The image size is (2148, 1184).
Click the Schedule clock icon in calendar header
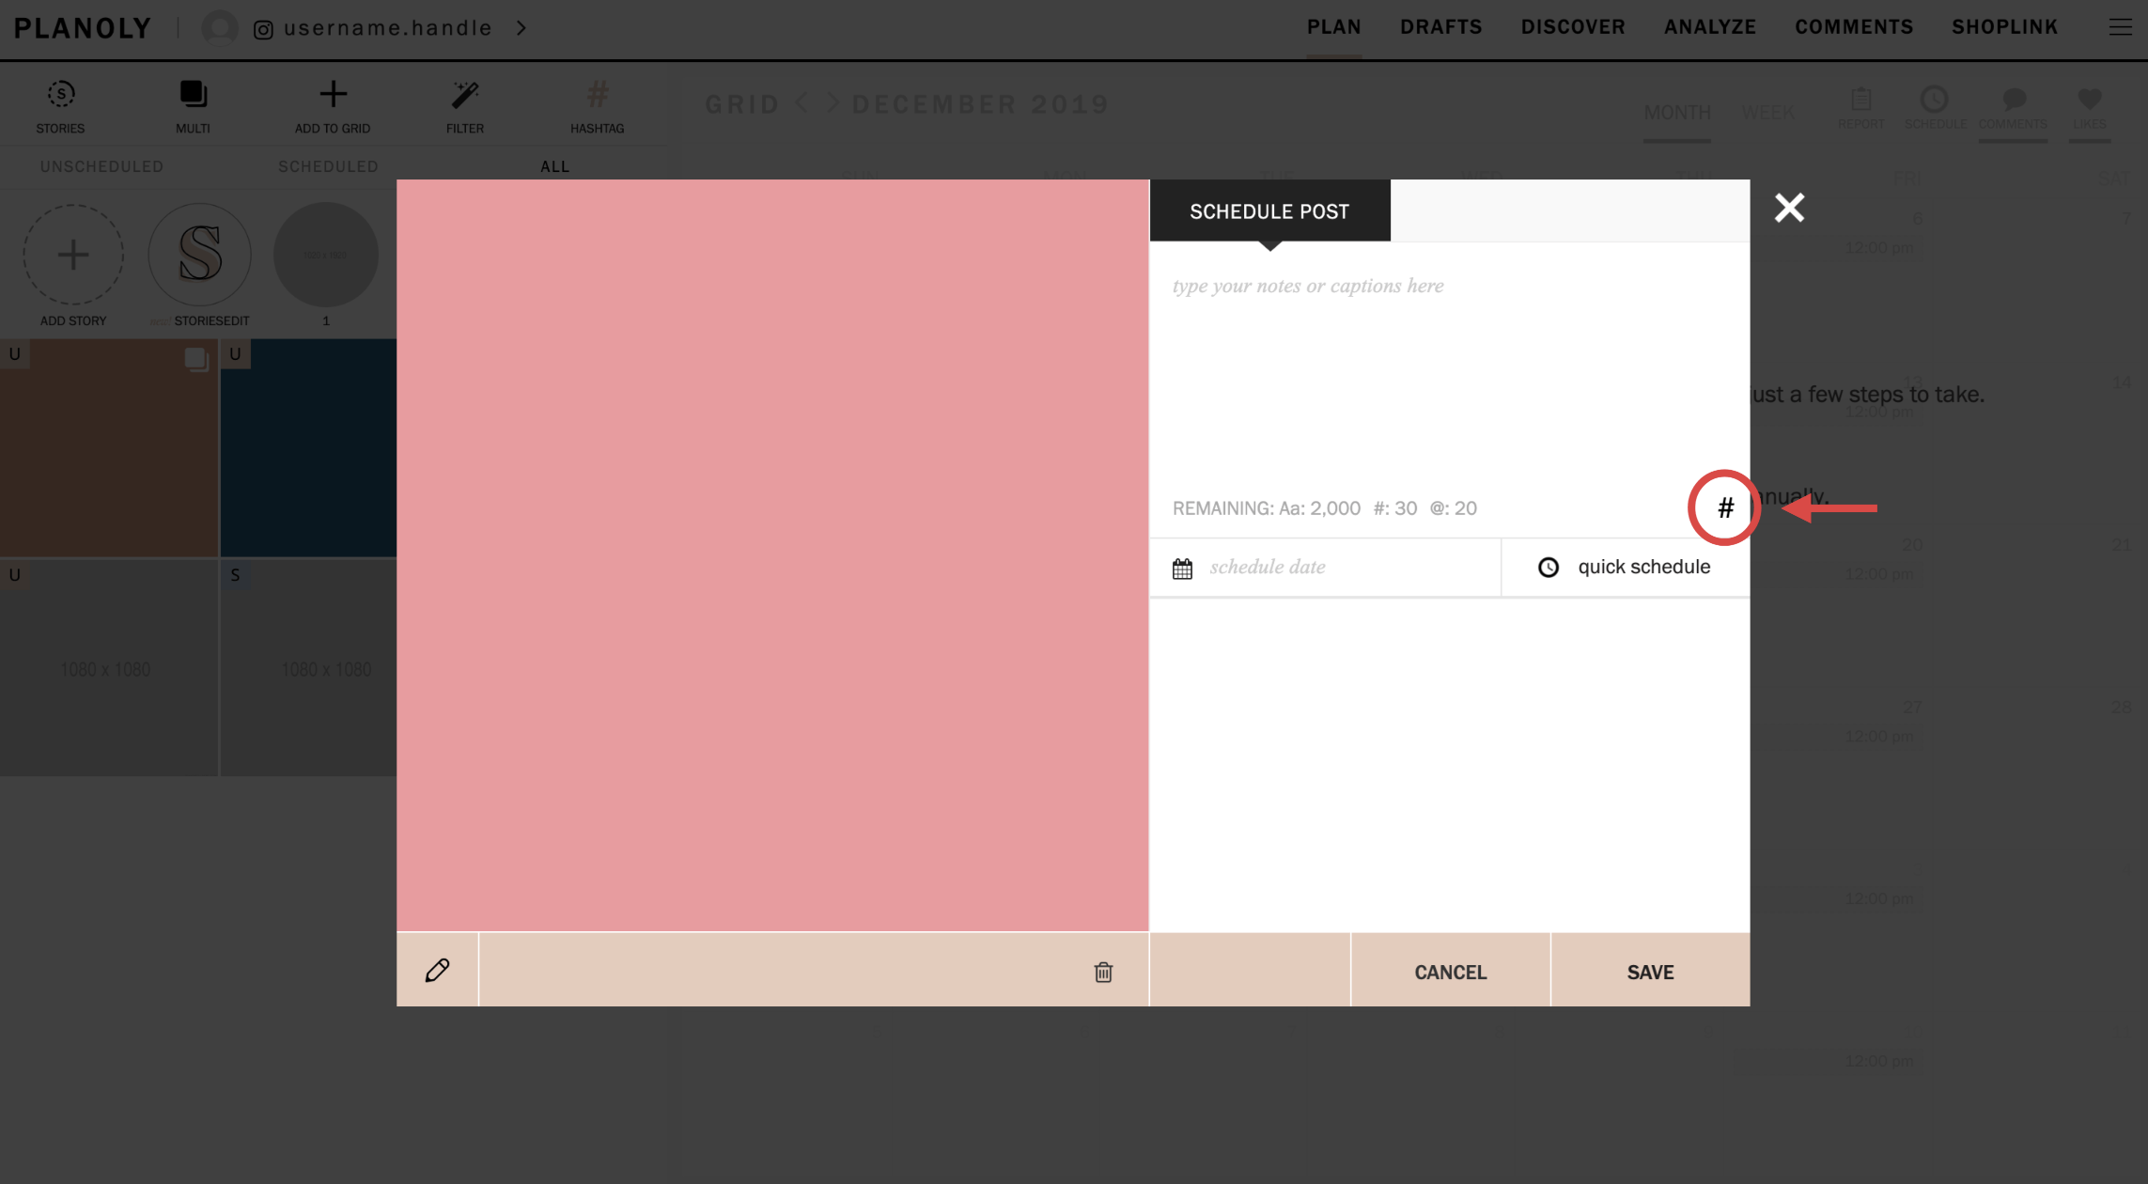(1934, 99)
